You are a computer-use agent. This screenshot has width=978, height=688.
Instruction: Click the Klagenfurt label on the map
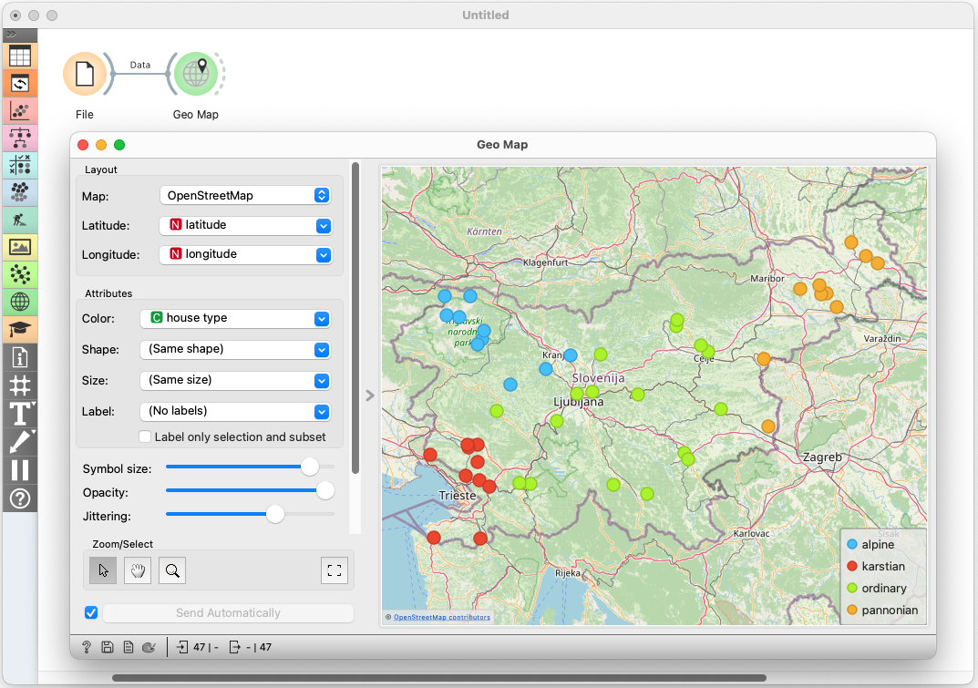point(546,262)
